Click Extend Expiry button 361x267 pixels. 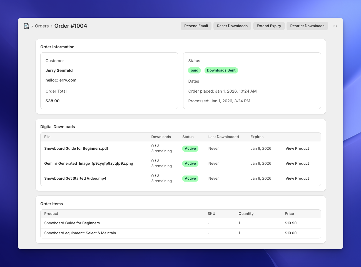tap(268, 26)
